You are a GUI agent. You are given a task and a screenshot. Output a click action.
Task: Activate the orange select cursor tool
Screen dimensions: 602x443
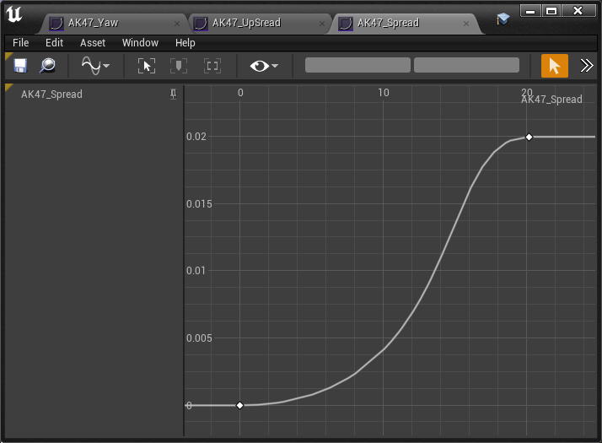click(555, 66)
